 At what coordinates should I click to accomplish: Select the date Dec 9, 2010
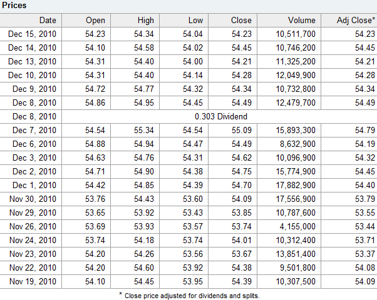tap(34, 89)
